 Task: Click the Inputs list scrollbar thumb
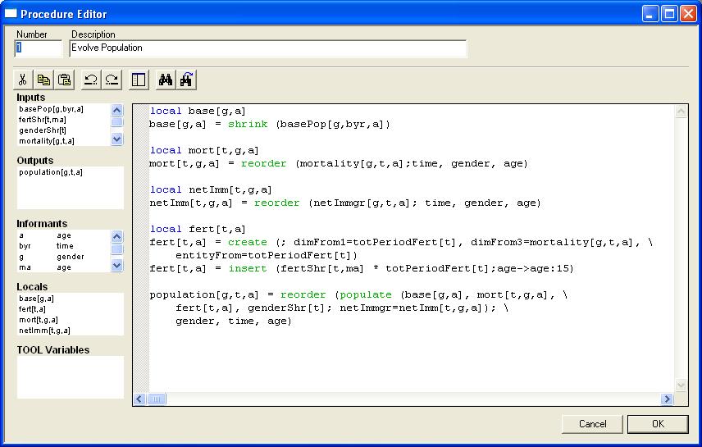pos(116,122)
